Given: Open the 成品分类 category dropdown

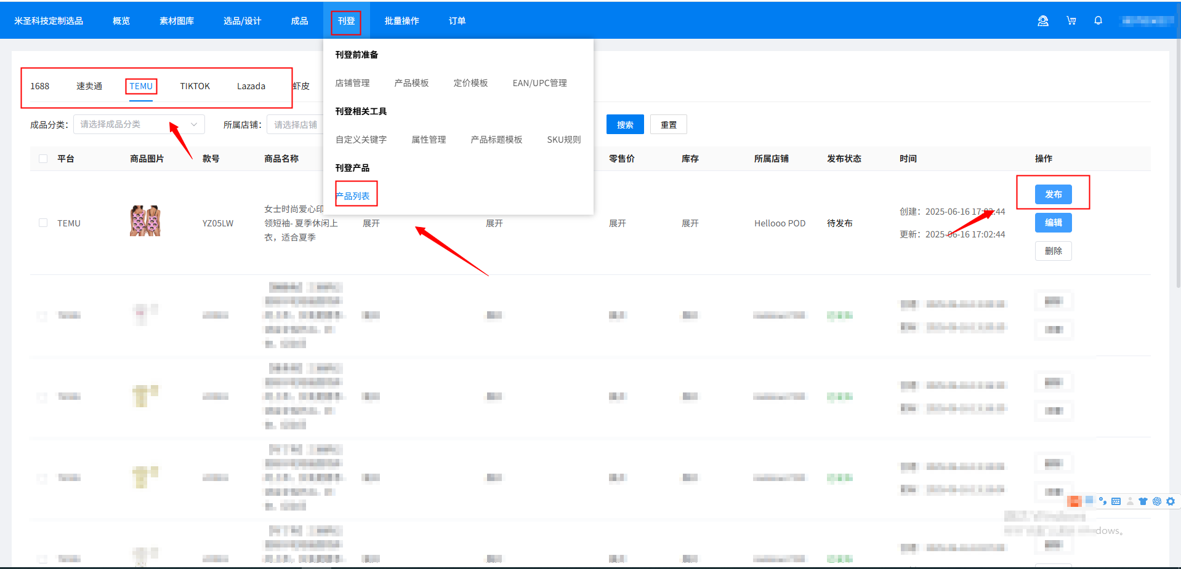Looking at the screenshot, I should pos(139,124).
